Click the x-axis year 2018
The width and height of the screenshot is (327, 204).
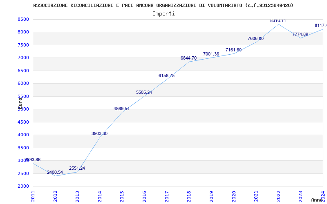coord(189,196)
